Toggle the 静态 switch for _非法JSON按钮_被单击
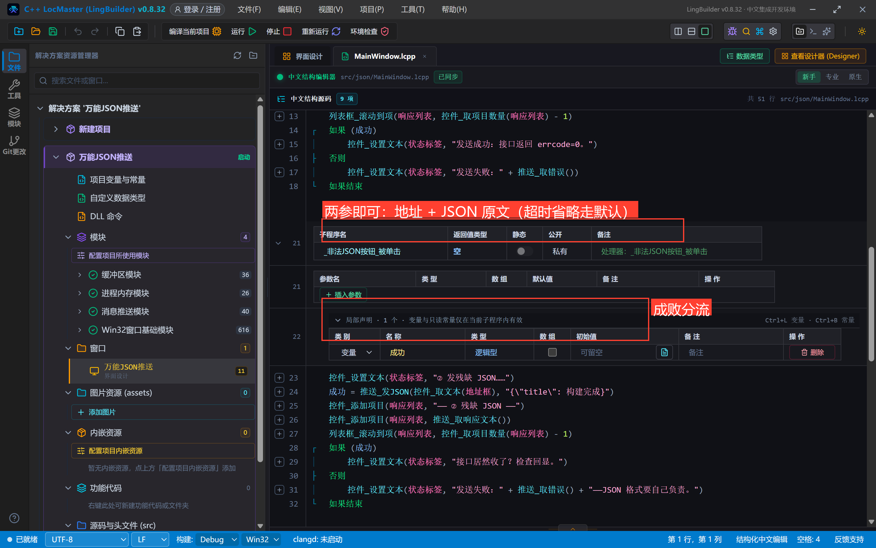The height and width of the screenshot is (548, 876). (524, 251)
